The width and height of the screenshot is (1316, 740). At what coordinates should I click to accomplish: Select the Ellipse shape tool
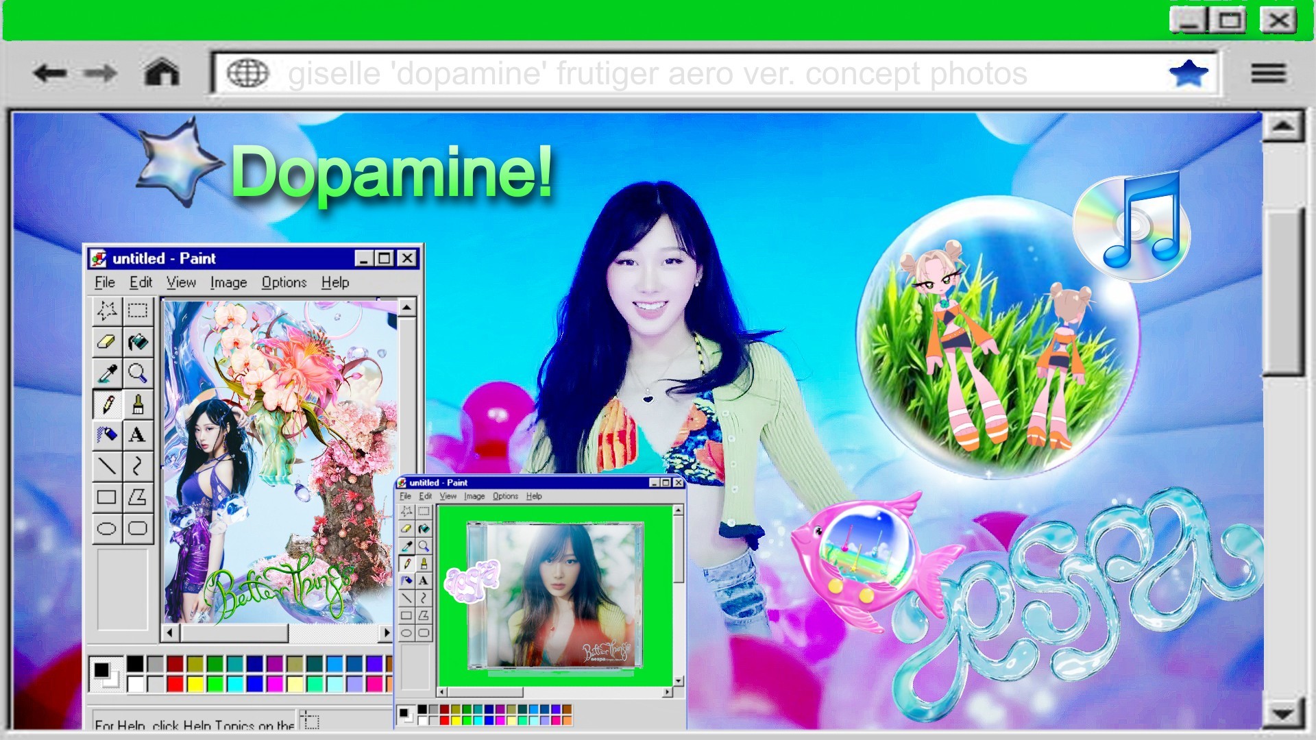point(106,528)
